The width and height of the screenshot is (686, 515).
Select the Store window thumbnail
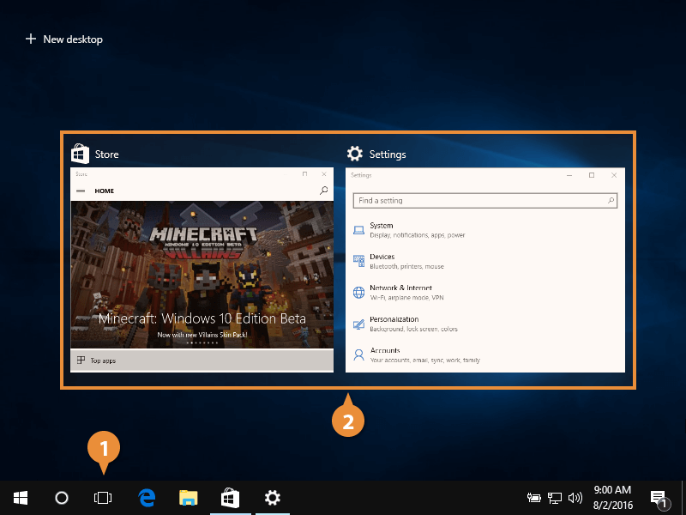(x=202, y=270)
